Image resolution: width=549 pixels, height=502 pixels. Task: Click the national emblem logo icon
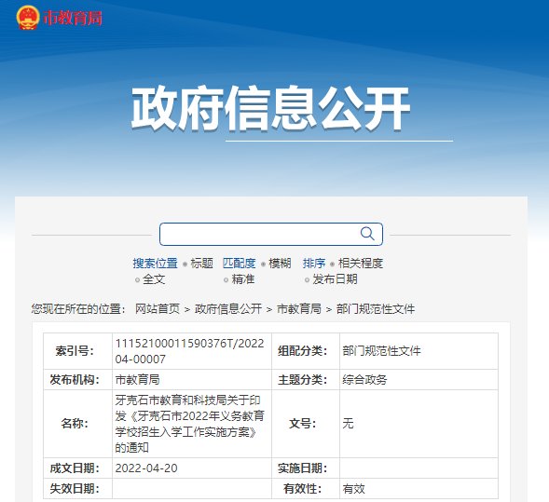pyautogui.click(x=28, y=18)
